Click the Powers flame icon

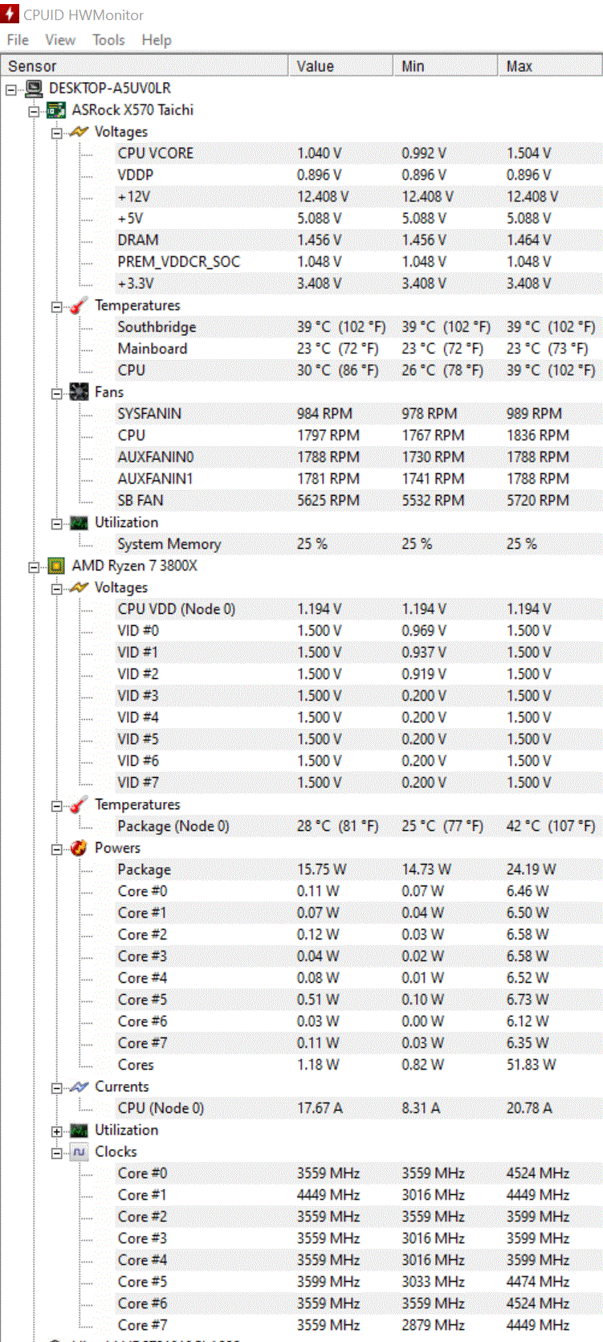click(x=79, y=848)
